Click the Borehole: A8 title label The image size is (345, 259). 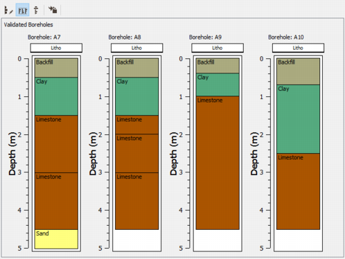coord(125,37)
